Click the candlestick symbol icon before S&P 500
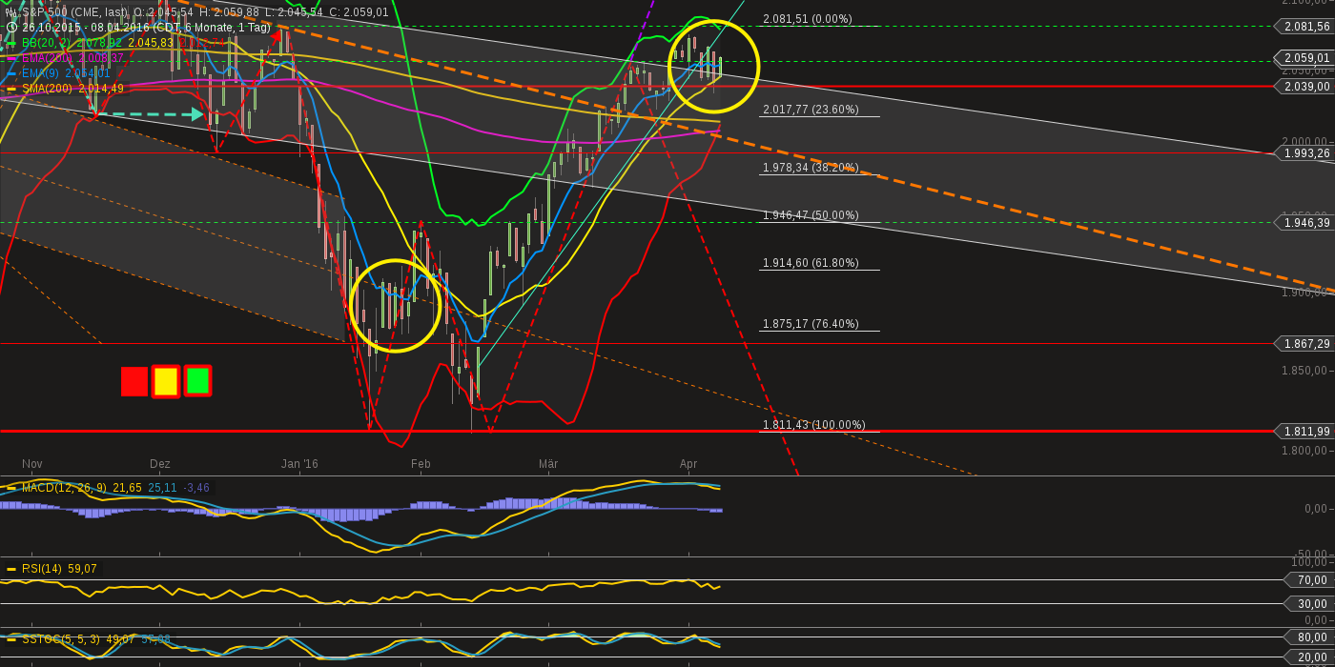This screenshot has width=1335, height=667. [x=11, y=12]
